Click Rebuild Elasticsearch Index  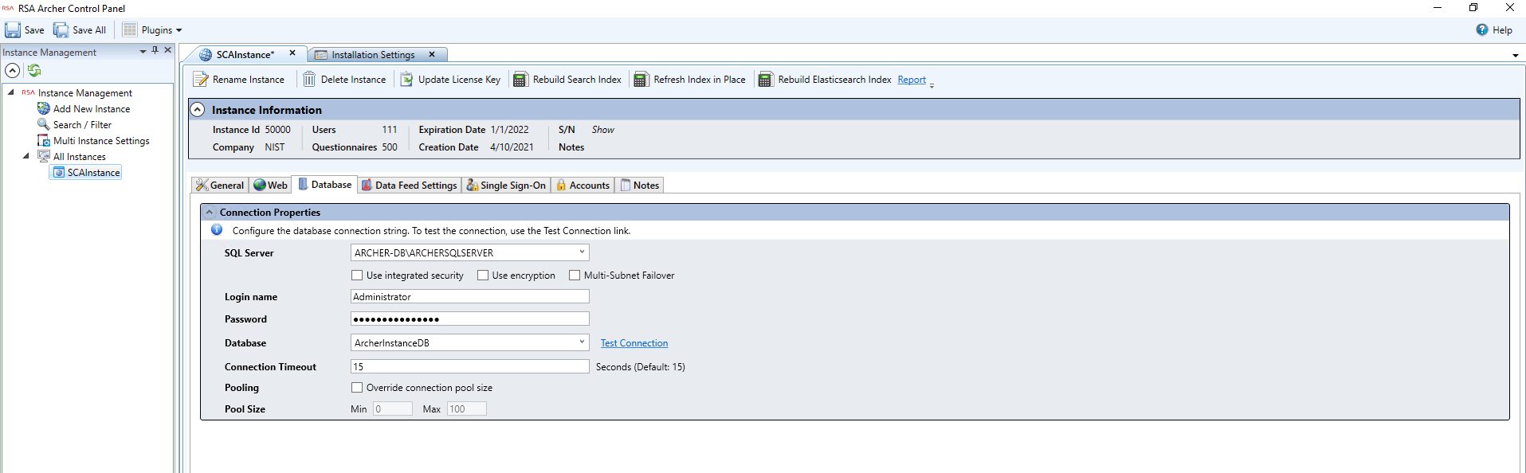(x=826, y=80)
